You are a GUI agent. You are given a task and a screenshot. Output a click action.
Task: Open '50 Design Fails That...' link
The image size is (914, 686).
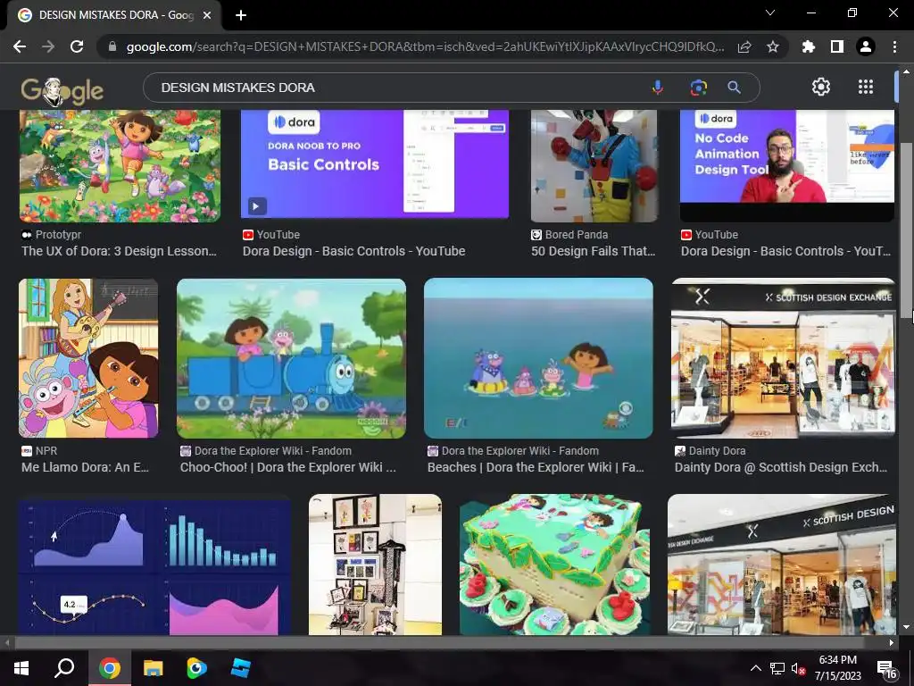pos(594,251)
